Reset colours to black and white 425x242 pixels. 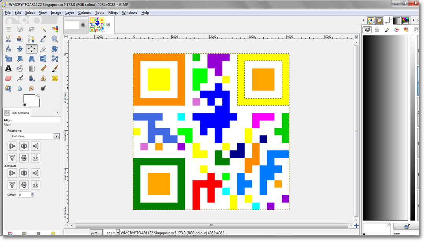coord(25,105)
